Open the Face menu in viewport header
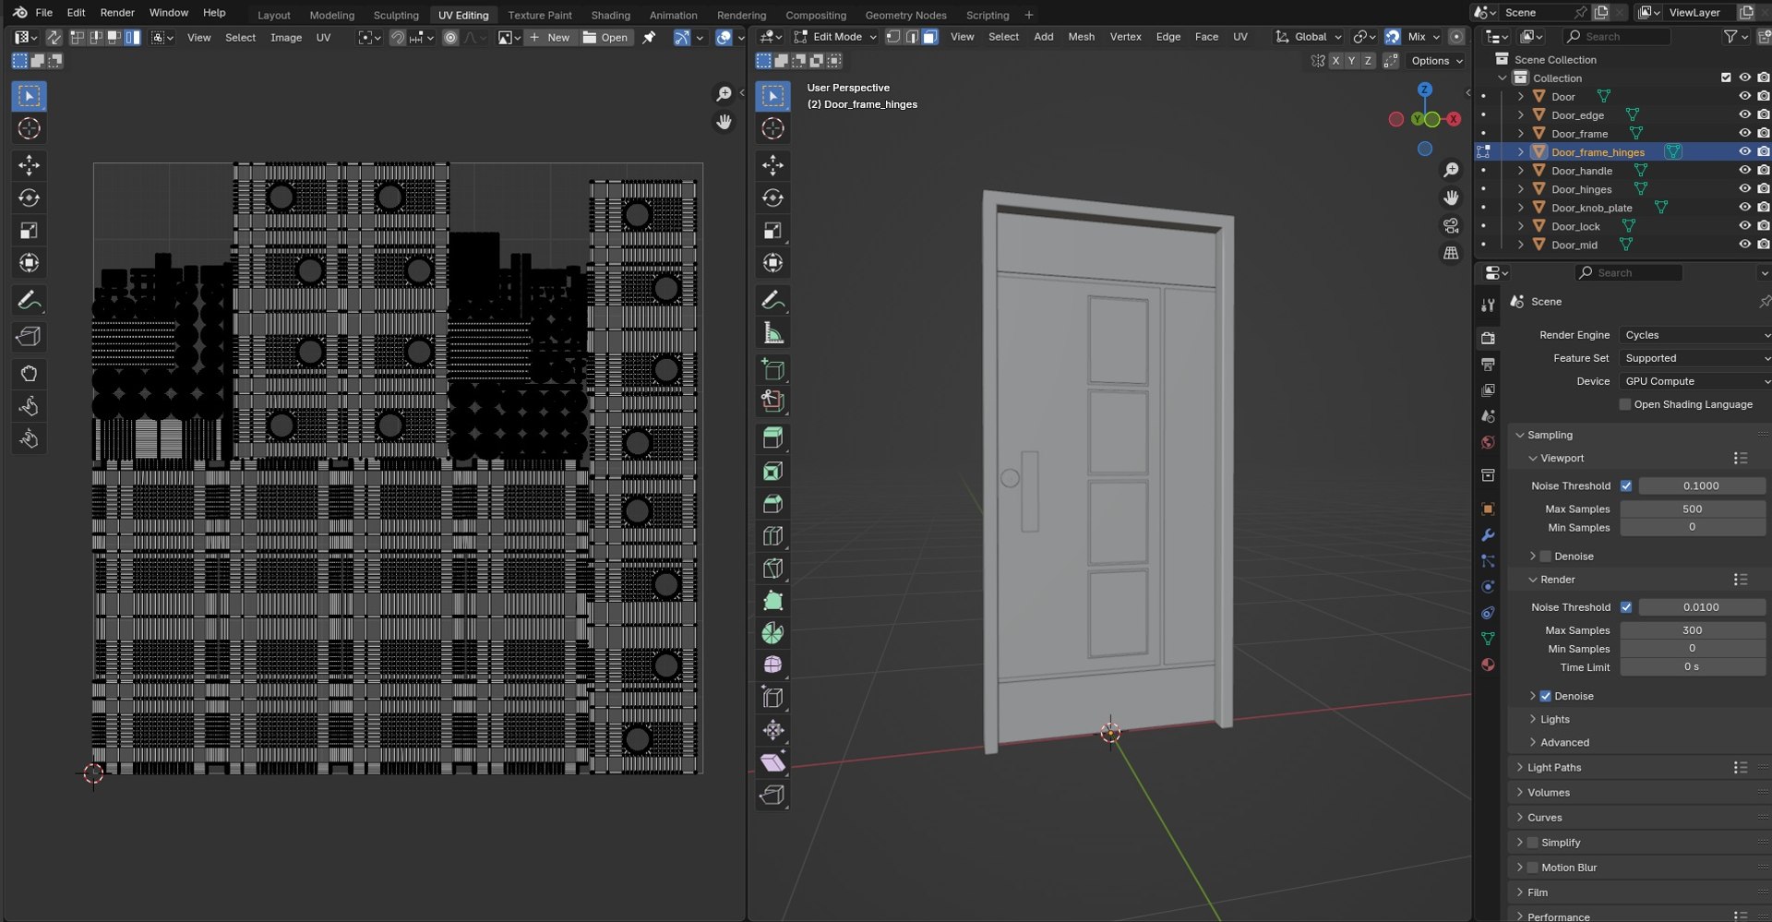Screen dimensions: 1772x922 tap(1206, 37)
